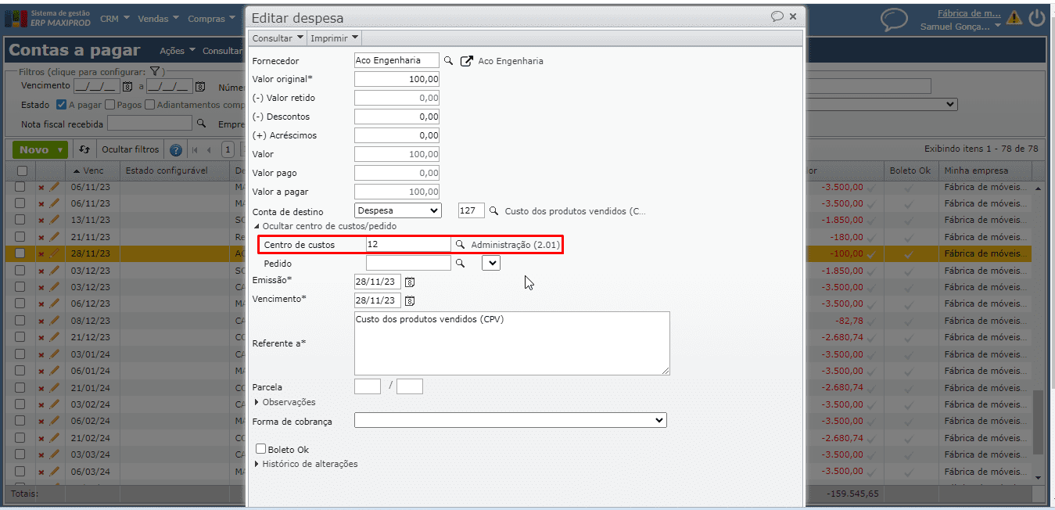
Task: Select the checkbox for row 13/11/23
Action: 20,220
